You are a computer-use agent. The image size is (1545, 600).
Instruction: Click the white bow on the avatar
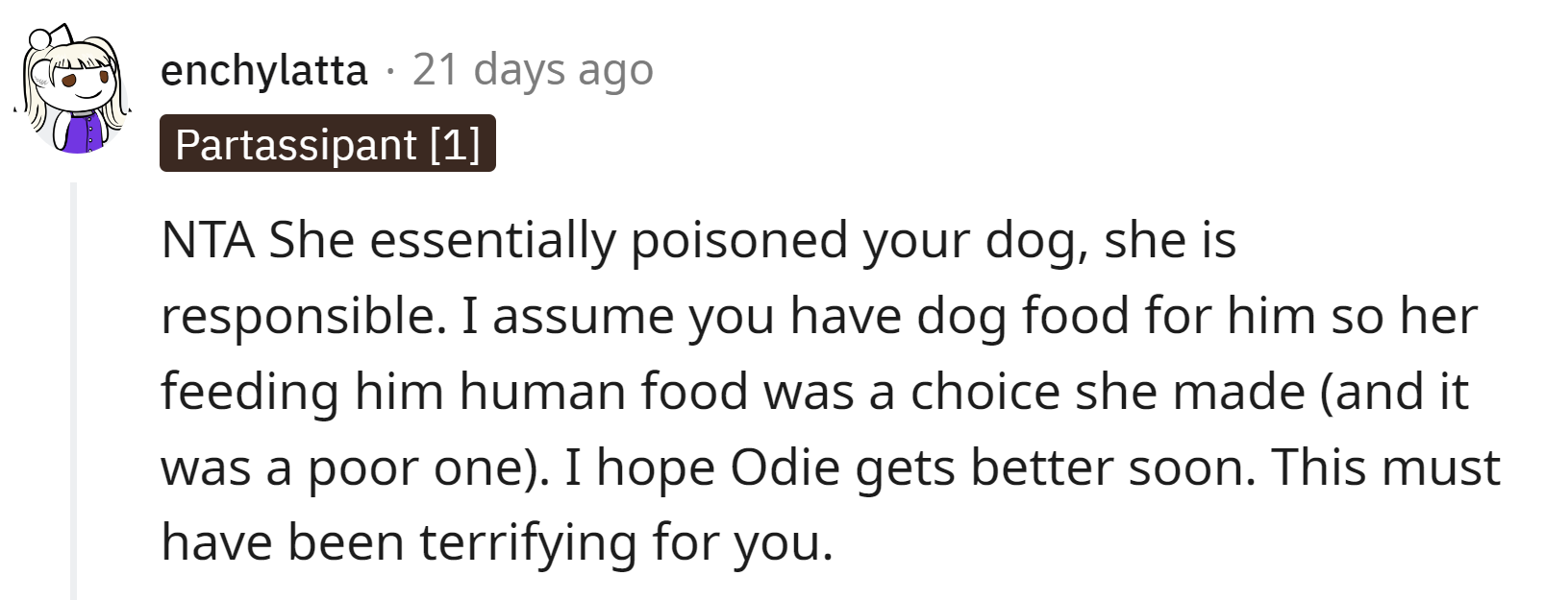(48, 41)
